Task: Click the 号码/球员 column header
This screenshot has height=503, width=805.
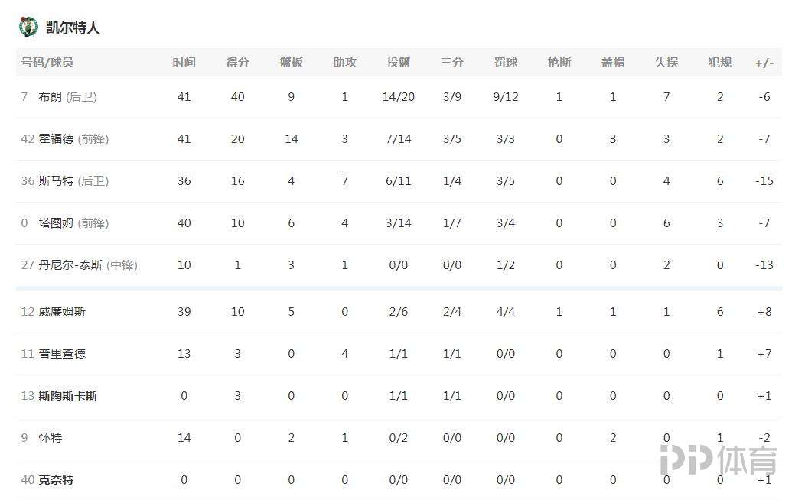Action: click(47, 63)
